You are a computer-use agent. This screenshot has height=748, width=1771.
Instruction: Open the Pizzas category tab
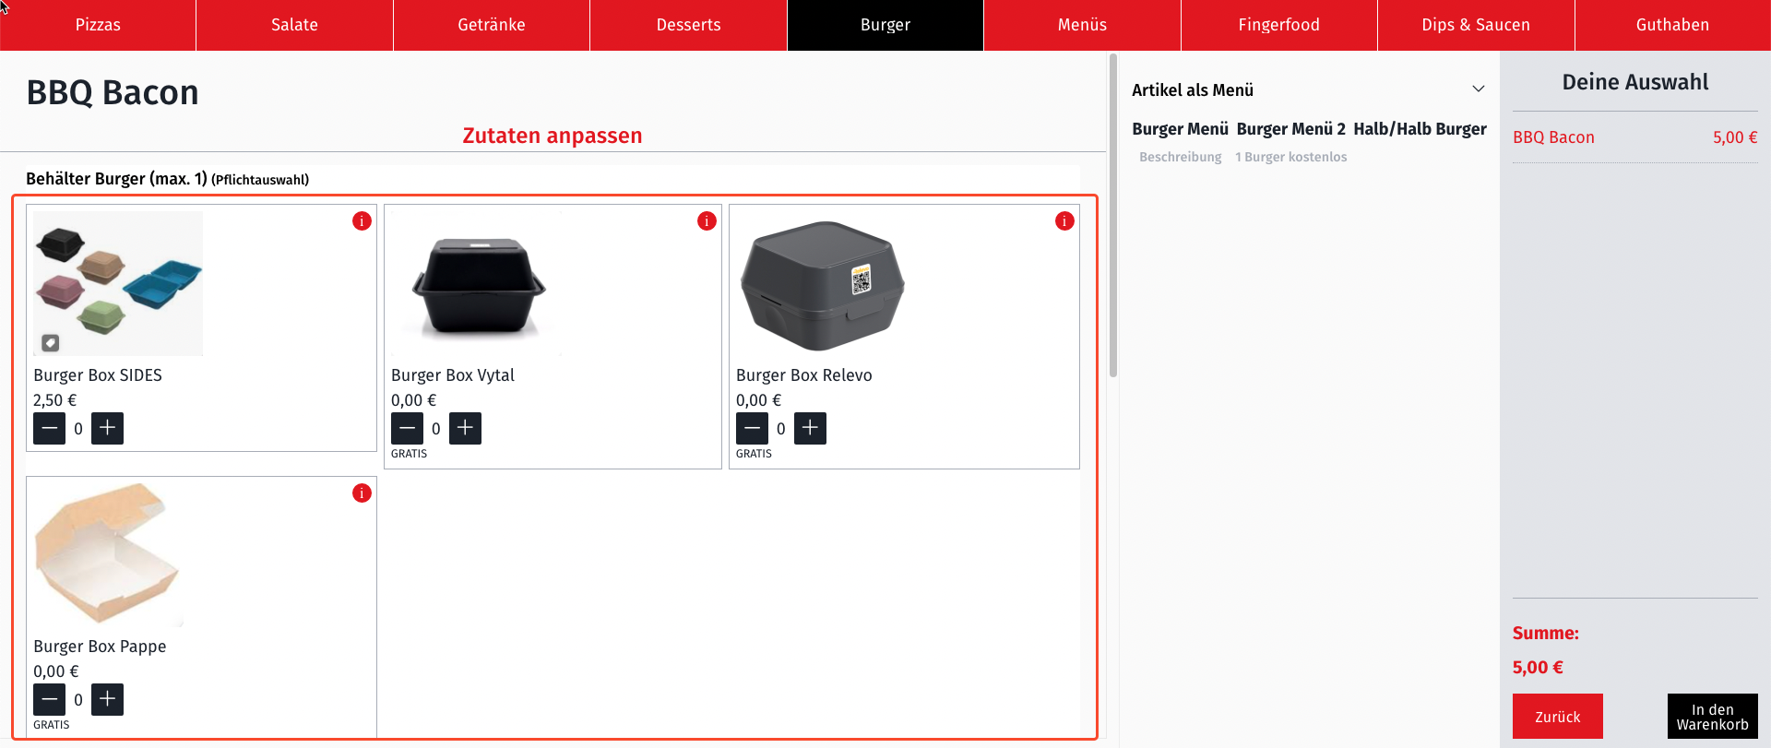pos(98,25)
